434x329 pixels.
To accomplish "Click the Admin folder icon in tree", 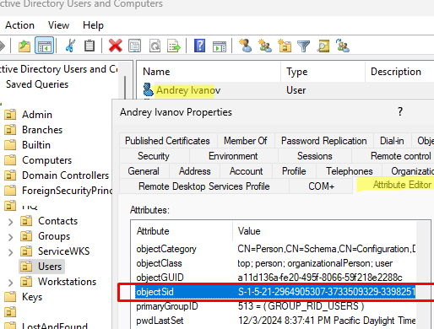I will click(10, 115).
